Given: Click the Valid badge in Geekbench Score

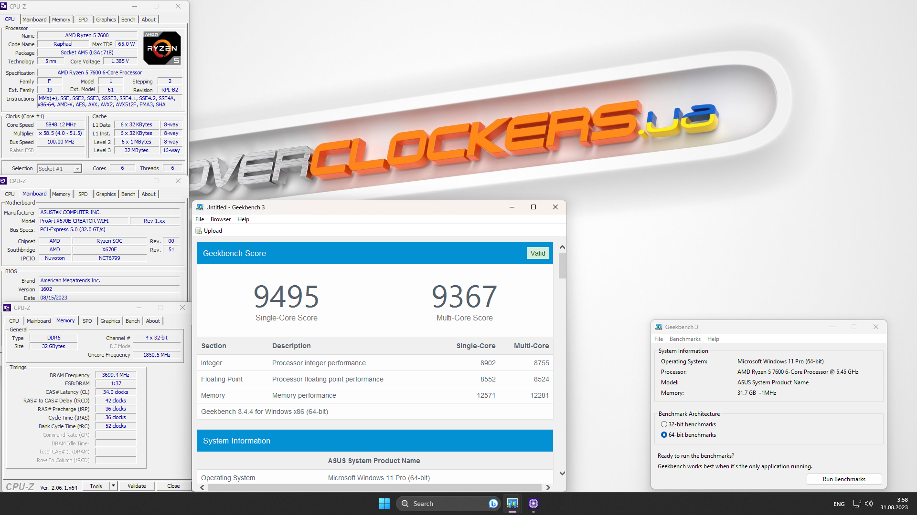Looking at the screenshot, I should coord(538,253).
